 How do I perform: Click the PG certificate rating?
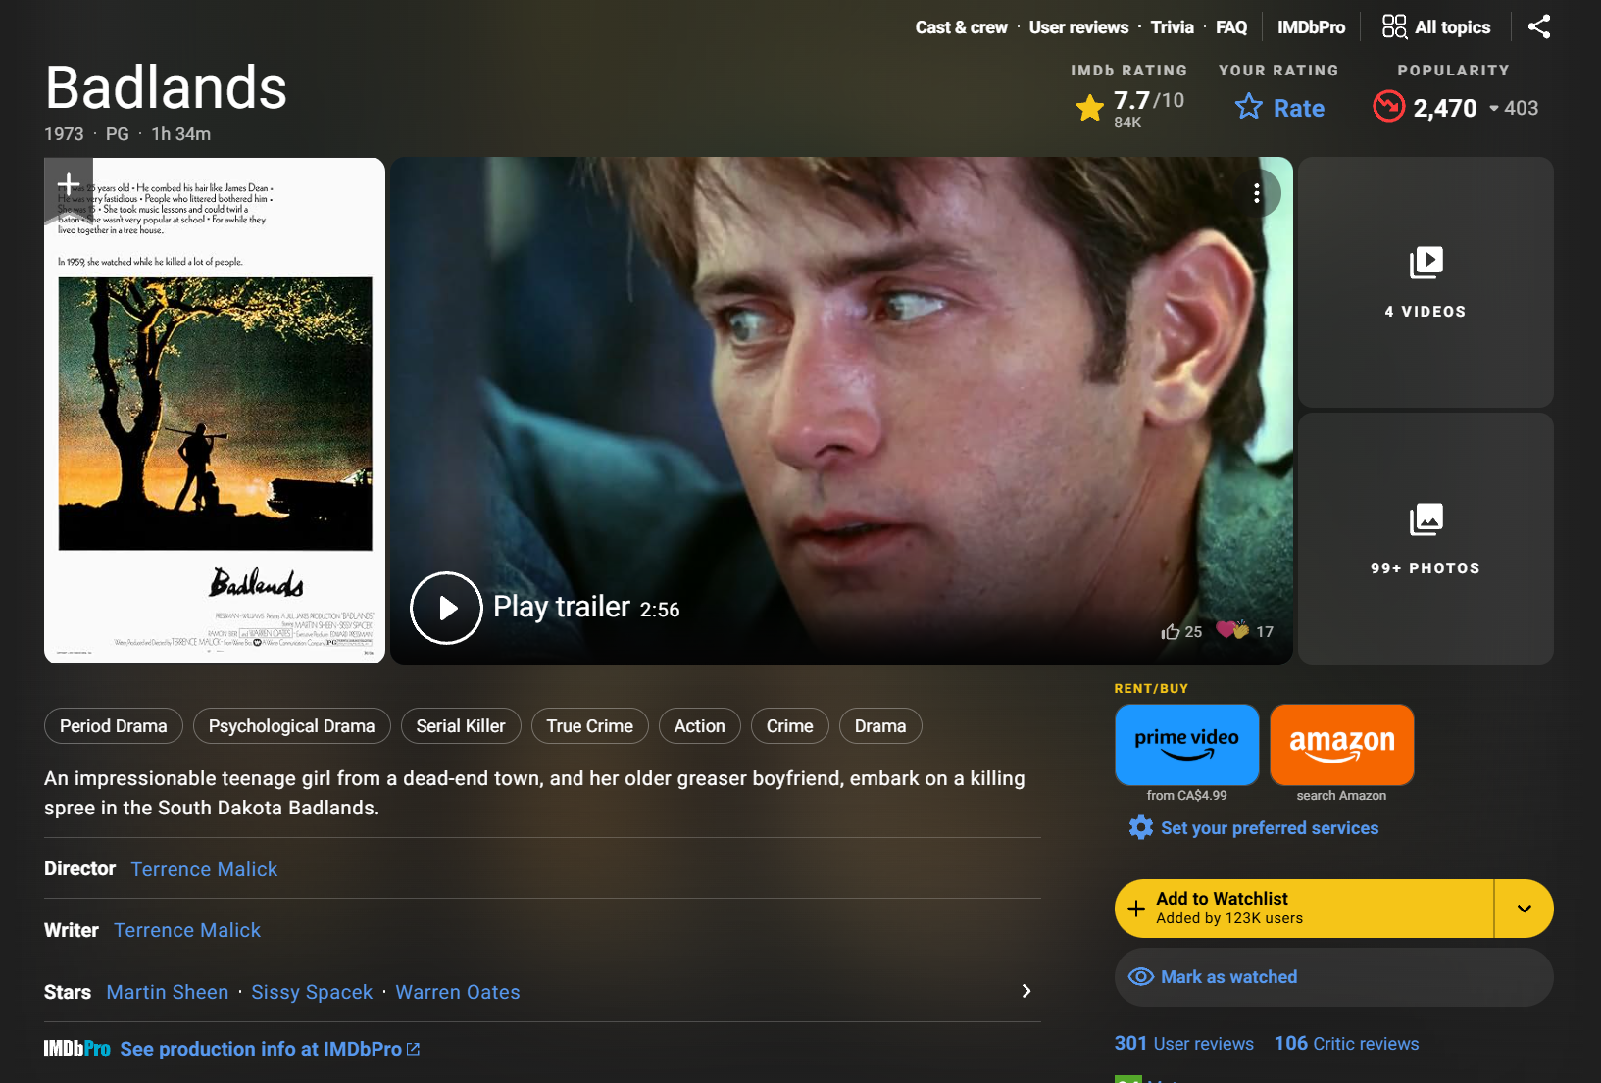[x=118, y=134]
